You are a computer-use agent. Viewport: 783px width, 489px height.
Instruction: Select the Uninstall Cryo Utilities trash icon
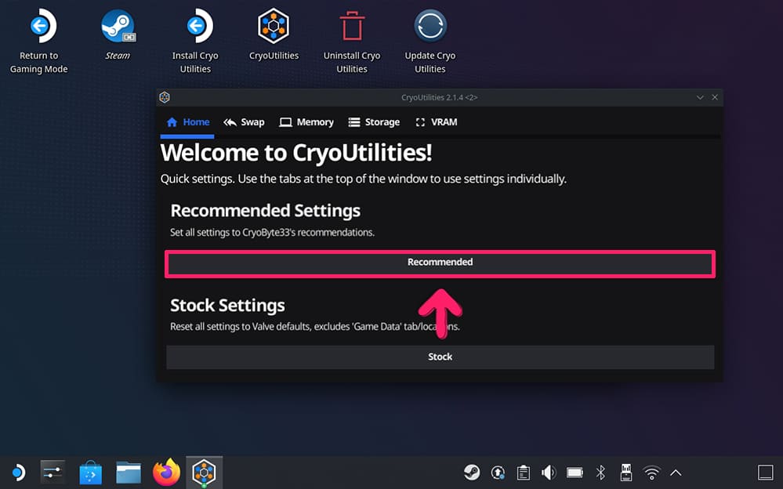click(x=352, y=26)
